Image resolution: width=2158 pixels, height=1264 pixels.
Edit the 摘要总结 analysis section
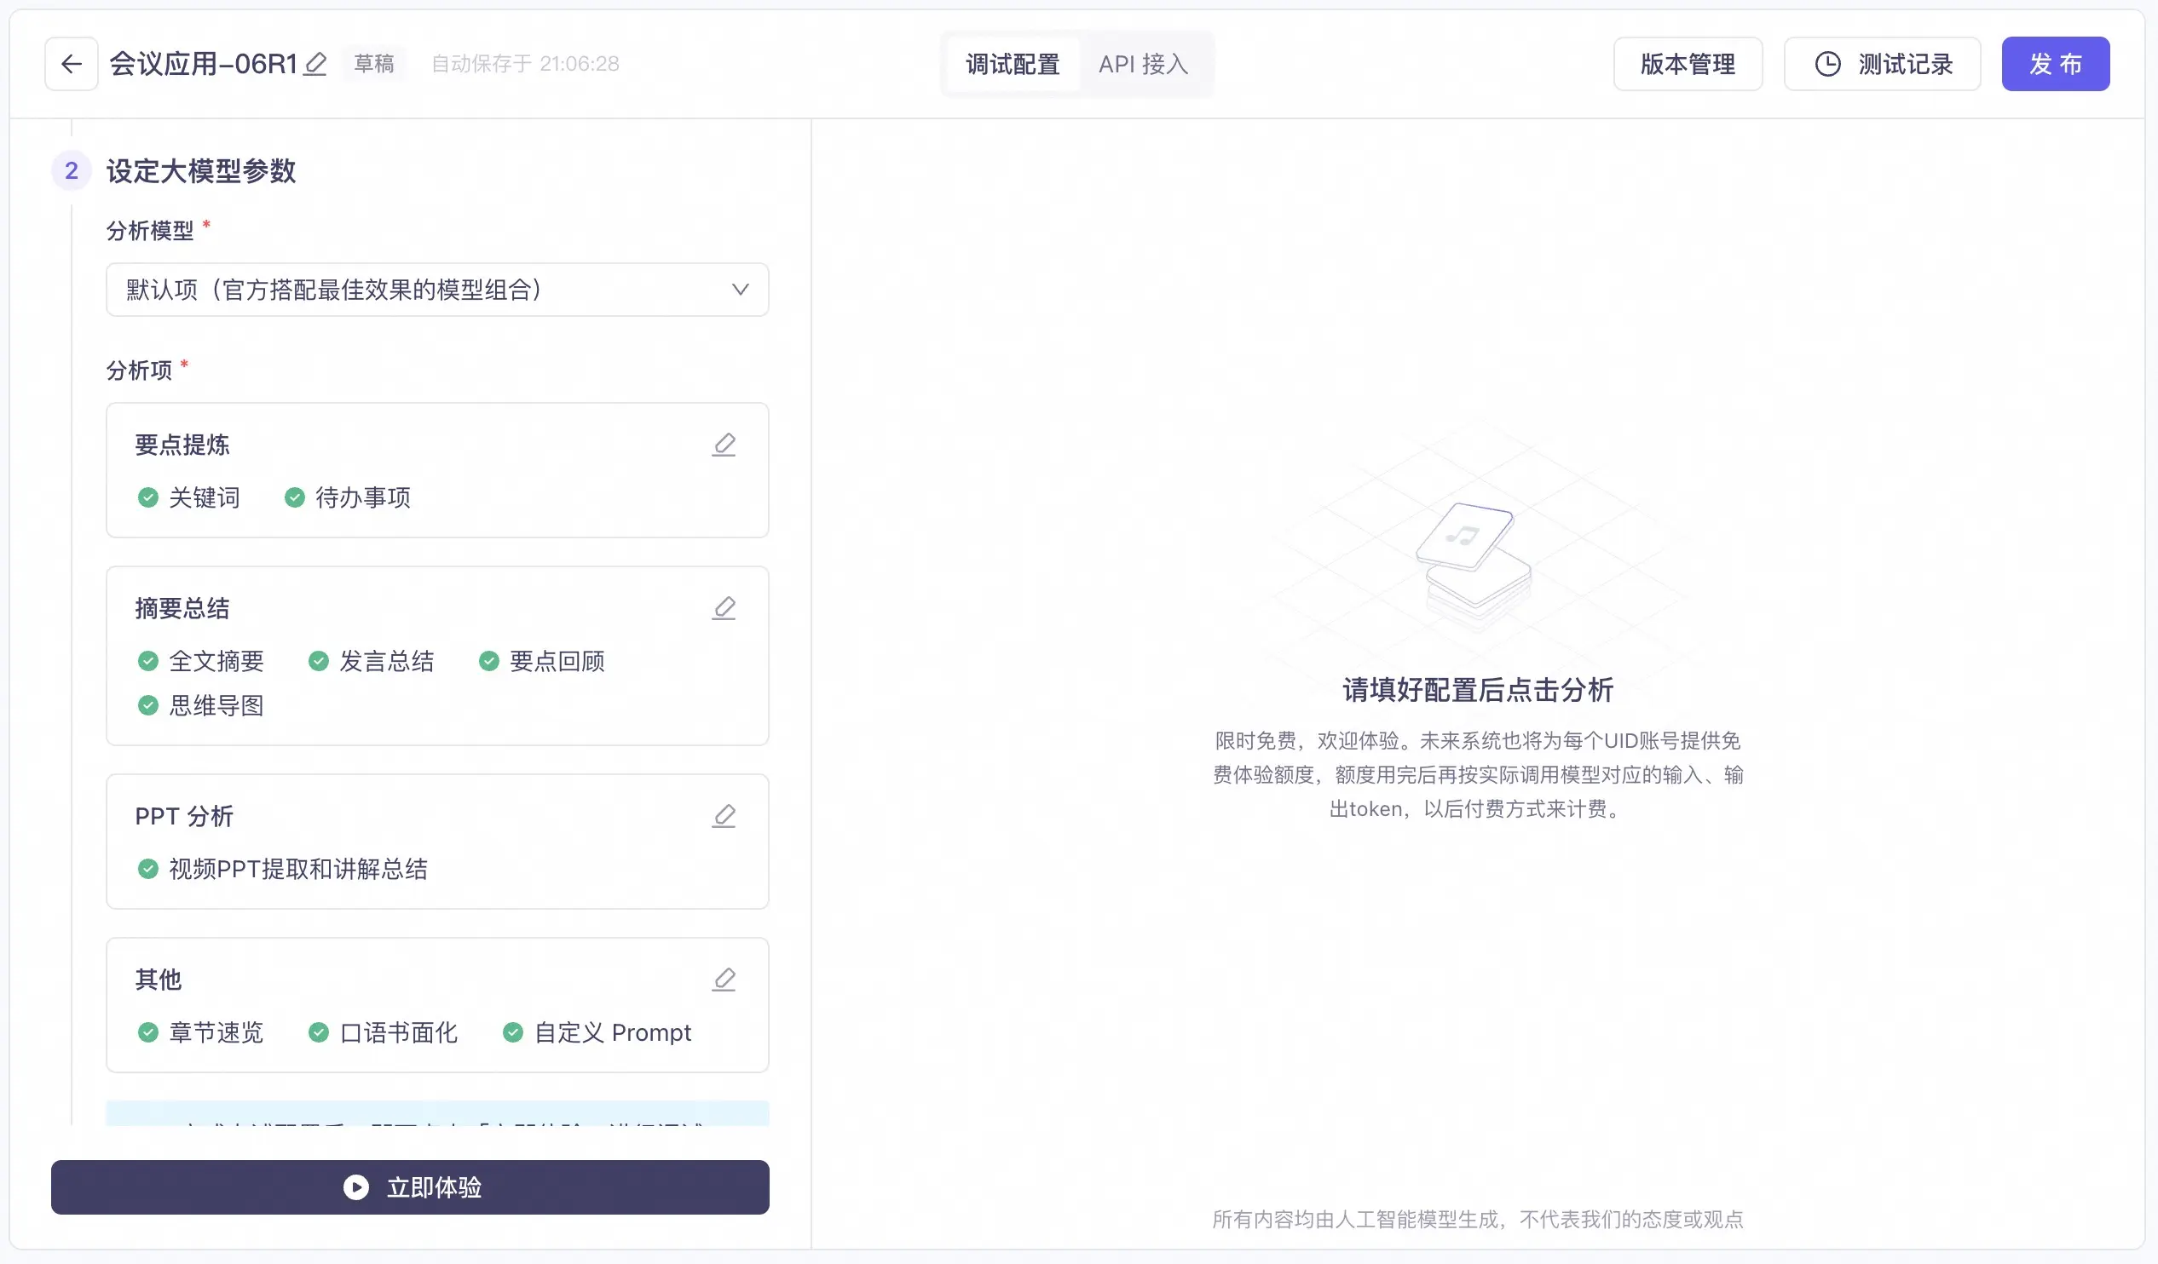(724, 607)
